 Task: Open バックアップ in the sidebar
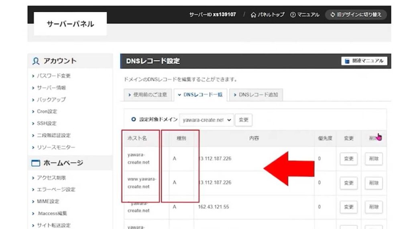pyautogui.click(x=51, y=100)
